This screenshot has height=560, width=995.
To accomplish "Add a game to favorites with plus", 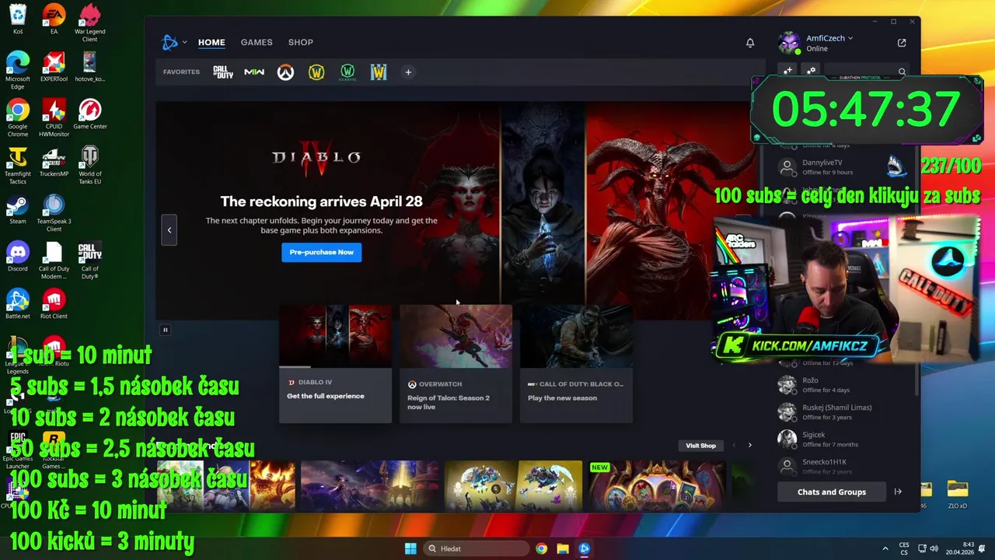I will 408,72.
